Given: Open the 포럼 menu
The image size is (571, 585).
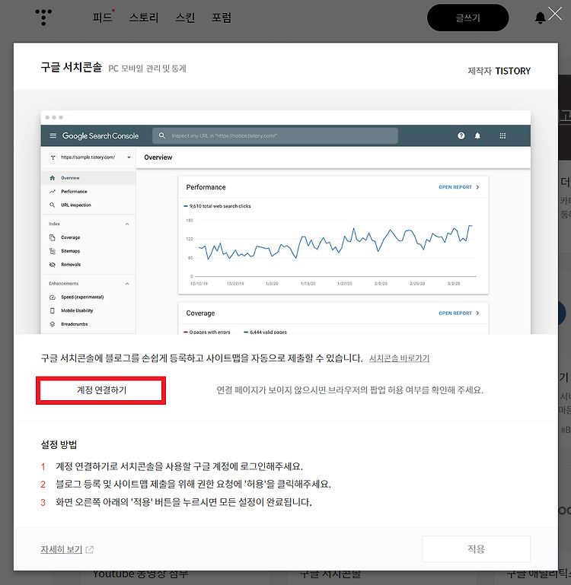Looking at the screenshot, I should [x=222, y=17].
